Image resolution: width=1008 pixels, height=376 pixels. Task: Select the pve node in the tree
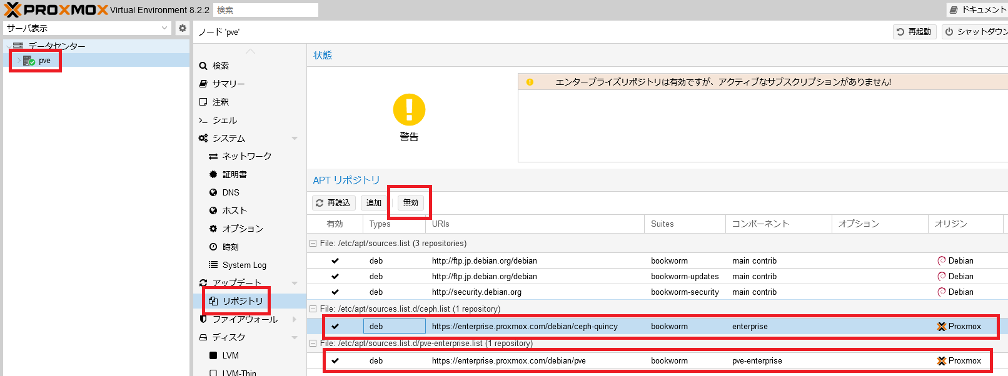[x=44, y=61]
